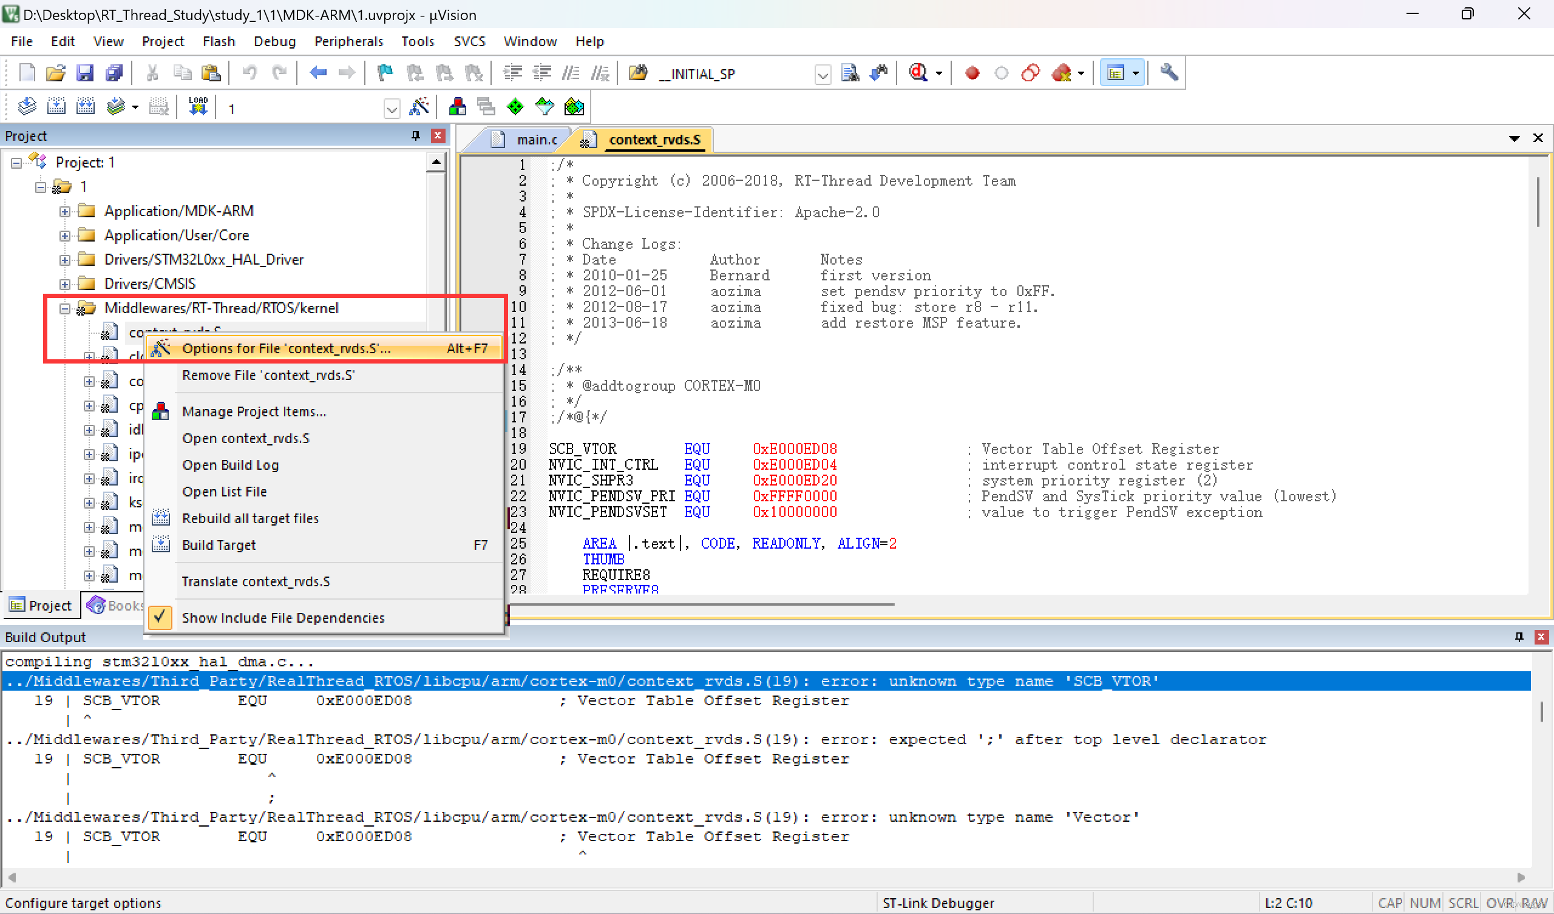Image resolution: width=1554 pixels, height=914 pixels.
Task: Open the Debug menu
Action: point(274,41)
